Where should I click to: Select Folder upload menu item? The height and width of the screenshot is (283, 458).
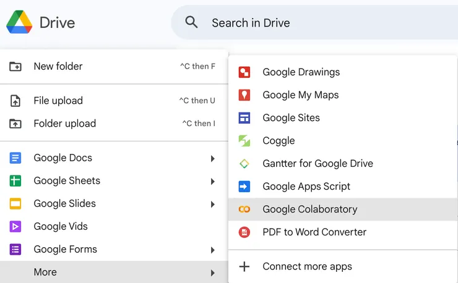pyautogui.click(x=64, y=124)
